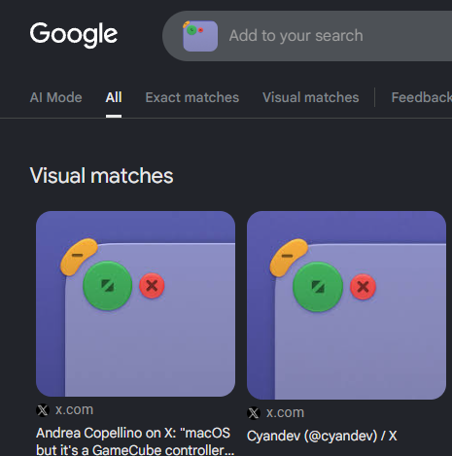Click X favicon under first result
This screenshot has width=452, height=456.
43,410
